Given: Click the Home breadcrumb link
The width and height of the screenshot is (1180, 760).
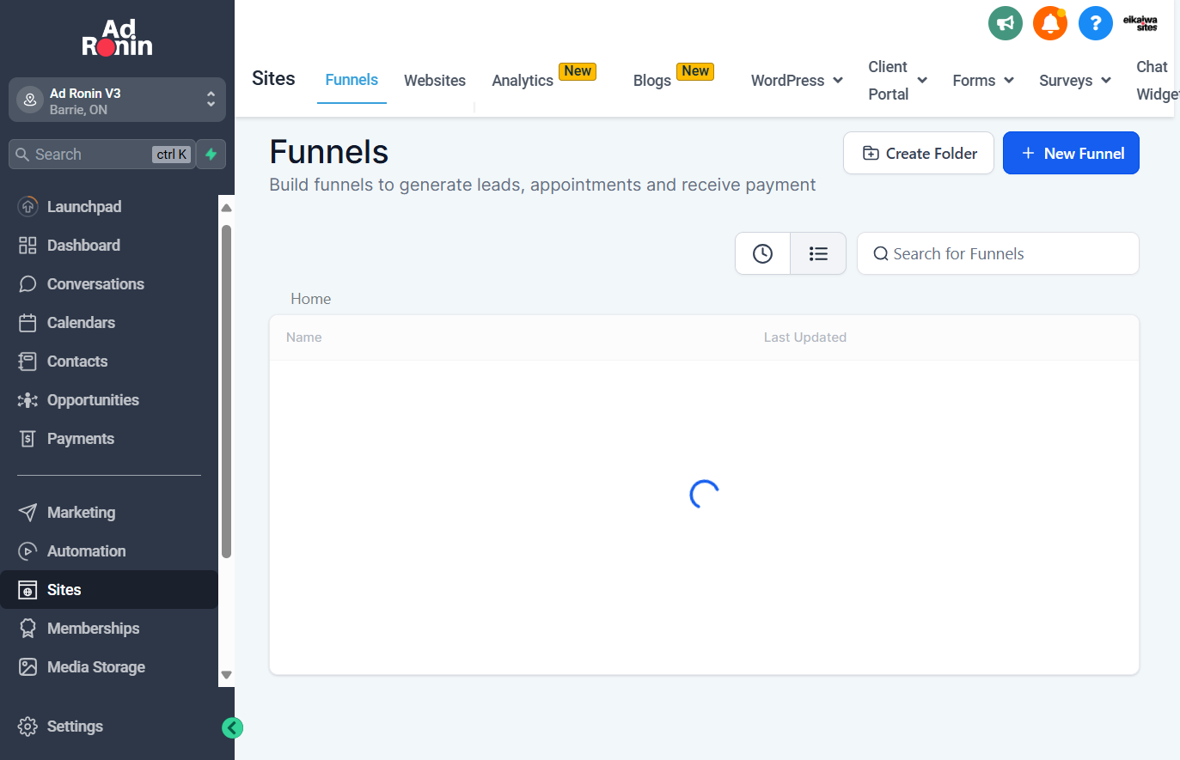Looking at the screenshot, I should pyautogui.click(x=310, y=299).
